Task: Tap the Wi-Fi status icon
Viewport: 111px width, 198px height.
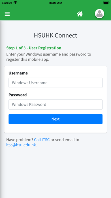Action: point(16,3)
